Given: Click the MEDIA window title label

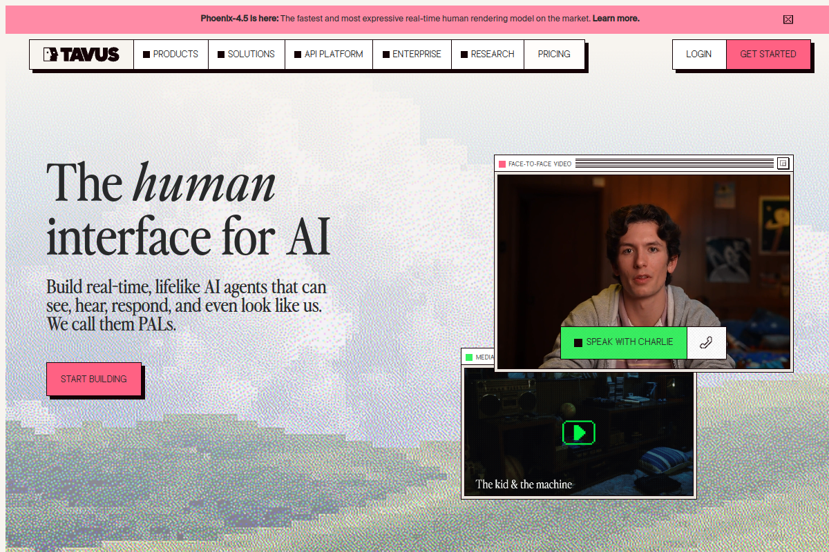Looking at the screenshot, I should 484,357.
